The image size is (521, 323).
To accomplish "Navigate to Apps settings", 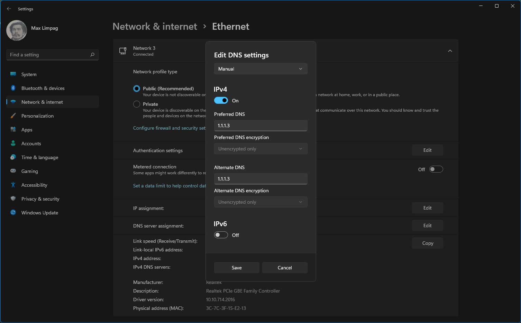I will pyautogui.click(x=53, y=130).
